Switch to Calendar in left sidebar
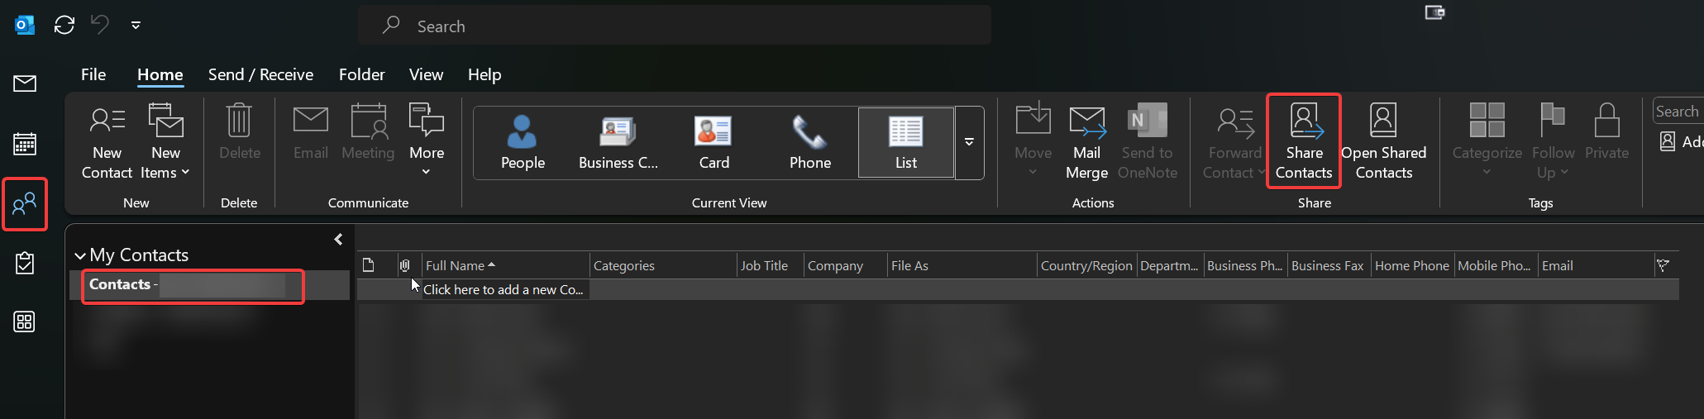The height and width of the screenshot is (419, 1704). point(25,144)
